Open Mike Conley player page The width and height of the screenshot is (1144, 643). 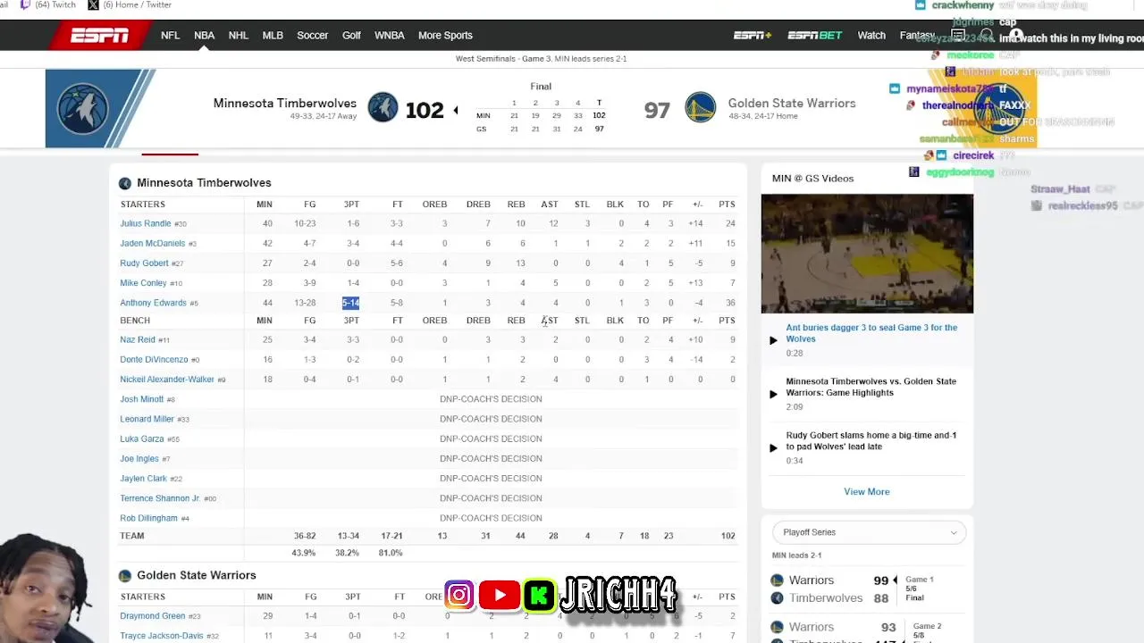(143, 283)
